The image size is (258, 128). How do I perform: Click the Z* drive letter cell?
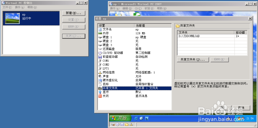(x=241, y=36)
